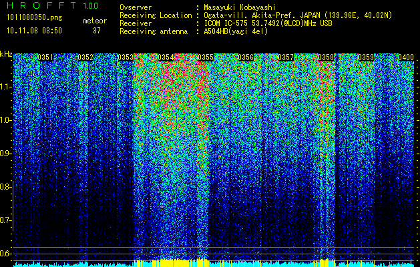This screenshot has width=420, height=267.
Task: Click the 1.1 frequency axis label
Action: [5, 87]
